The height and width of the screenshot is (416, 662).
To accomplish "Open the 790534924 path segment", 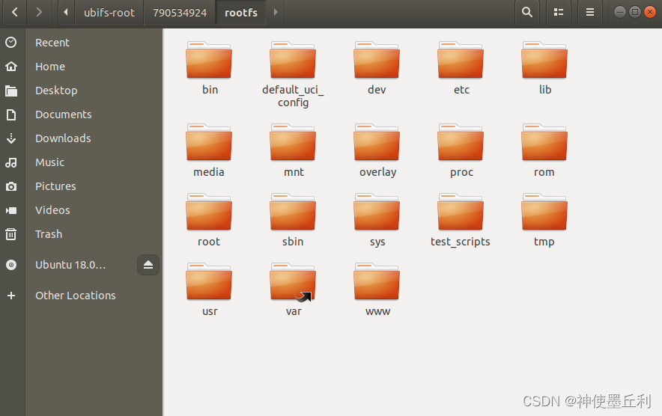I will [x=180, y=12].
